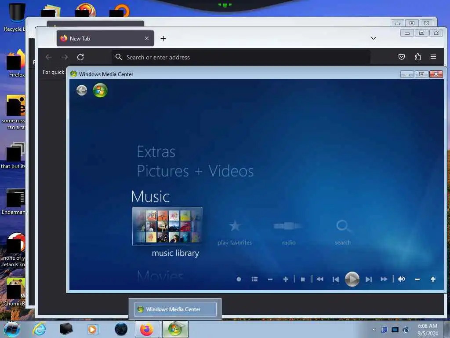Click the black box taskbar icon

[x=66, y=329]
